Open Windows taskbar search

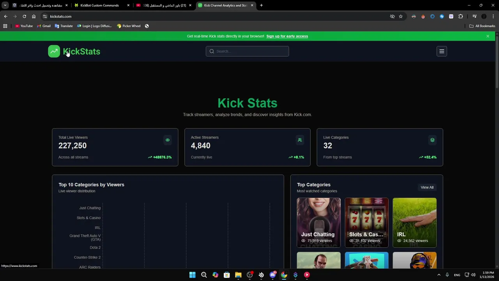203,275
